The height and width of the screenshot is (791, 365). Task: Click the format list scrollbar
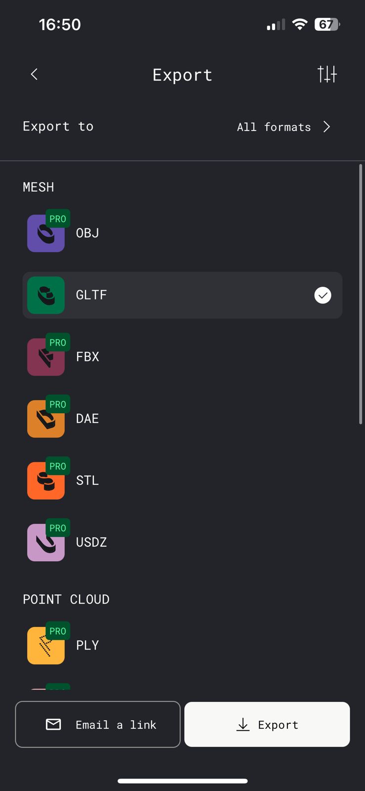[361, 294]
